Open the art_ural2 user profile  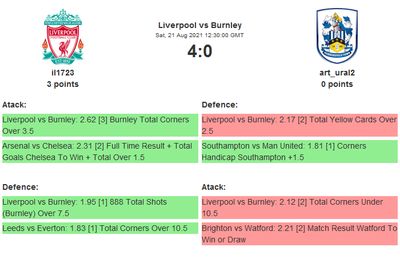point(337,73)
